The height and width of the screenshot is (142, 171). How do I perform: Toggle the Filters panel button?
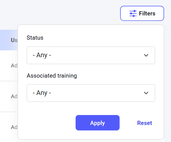(142, 13)
